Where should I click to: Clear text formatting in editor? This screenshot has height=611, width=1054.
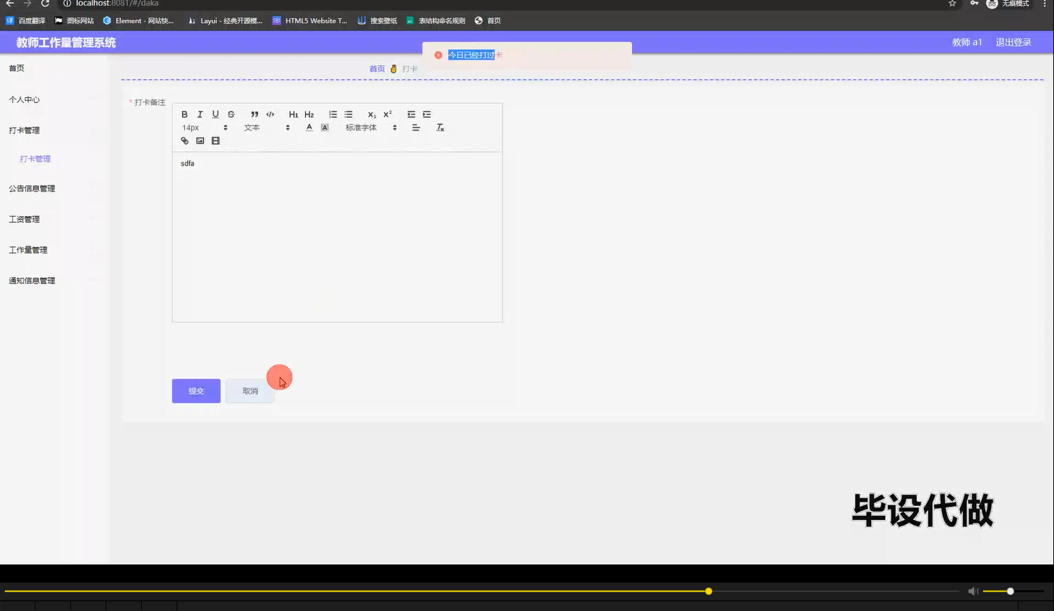pos(440,128)
